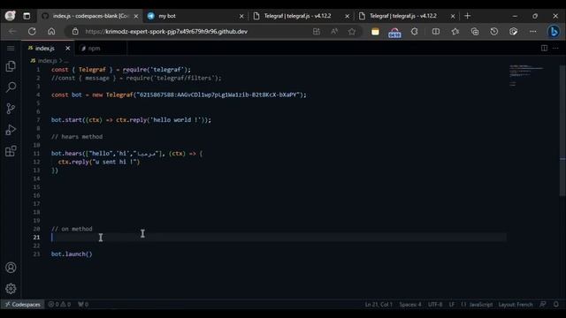
Task: Show errors and warnings in Problems panel
Action: click(59, 304)
